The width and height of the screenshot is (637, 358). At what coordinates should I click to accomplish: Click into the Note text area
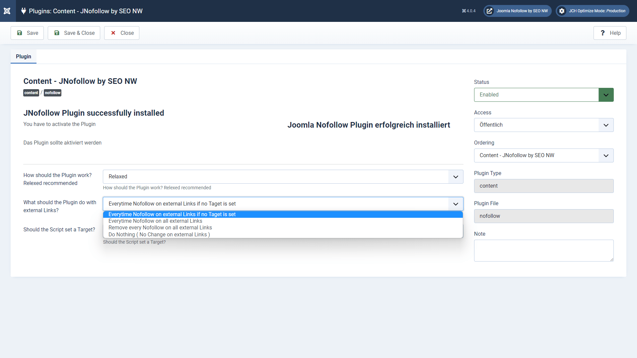[x=544, y=251]
